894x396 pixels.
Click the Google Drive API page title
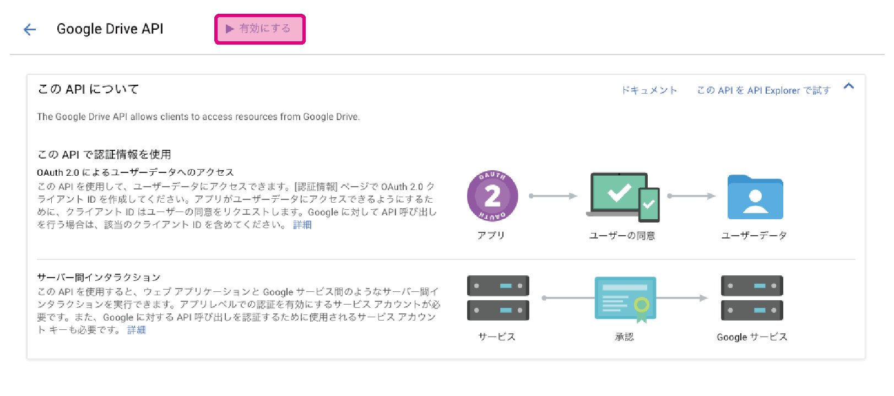point(110,29)
